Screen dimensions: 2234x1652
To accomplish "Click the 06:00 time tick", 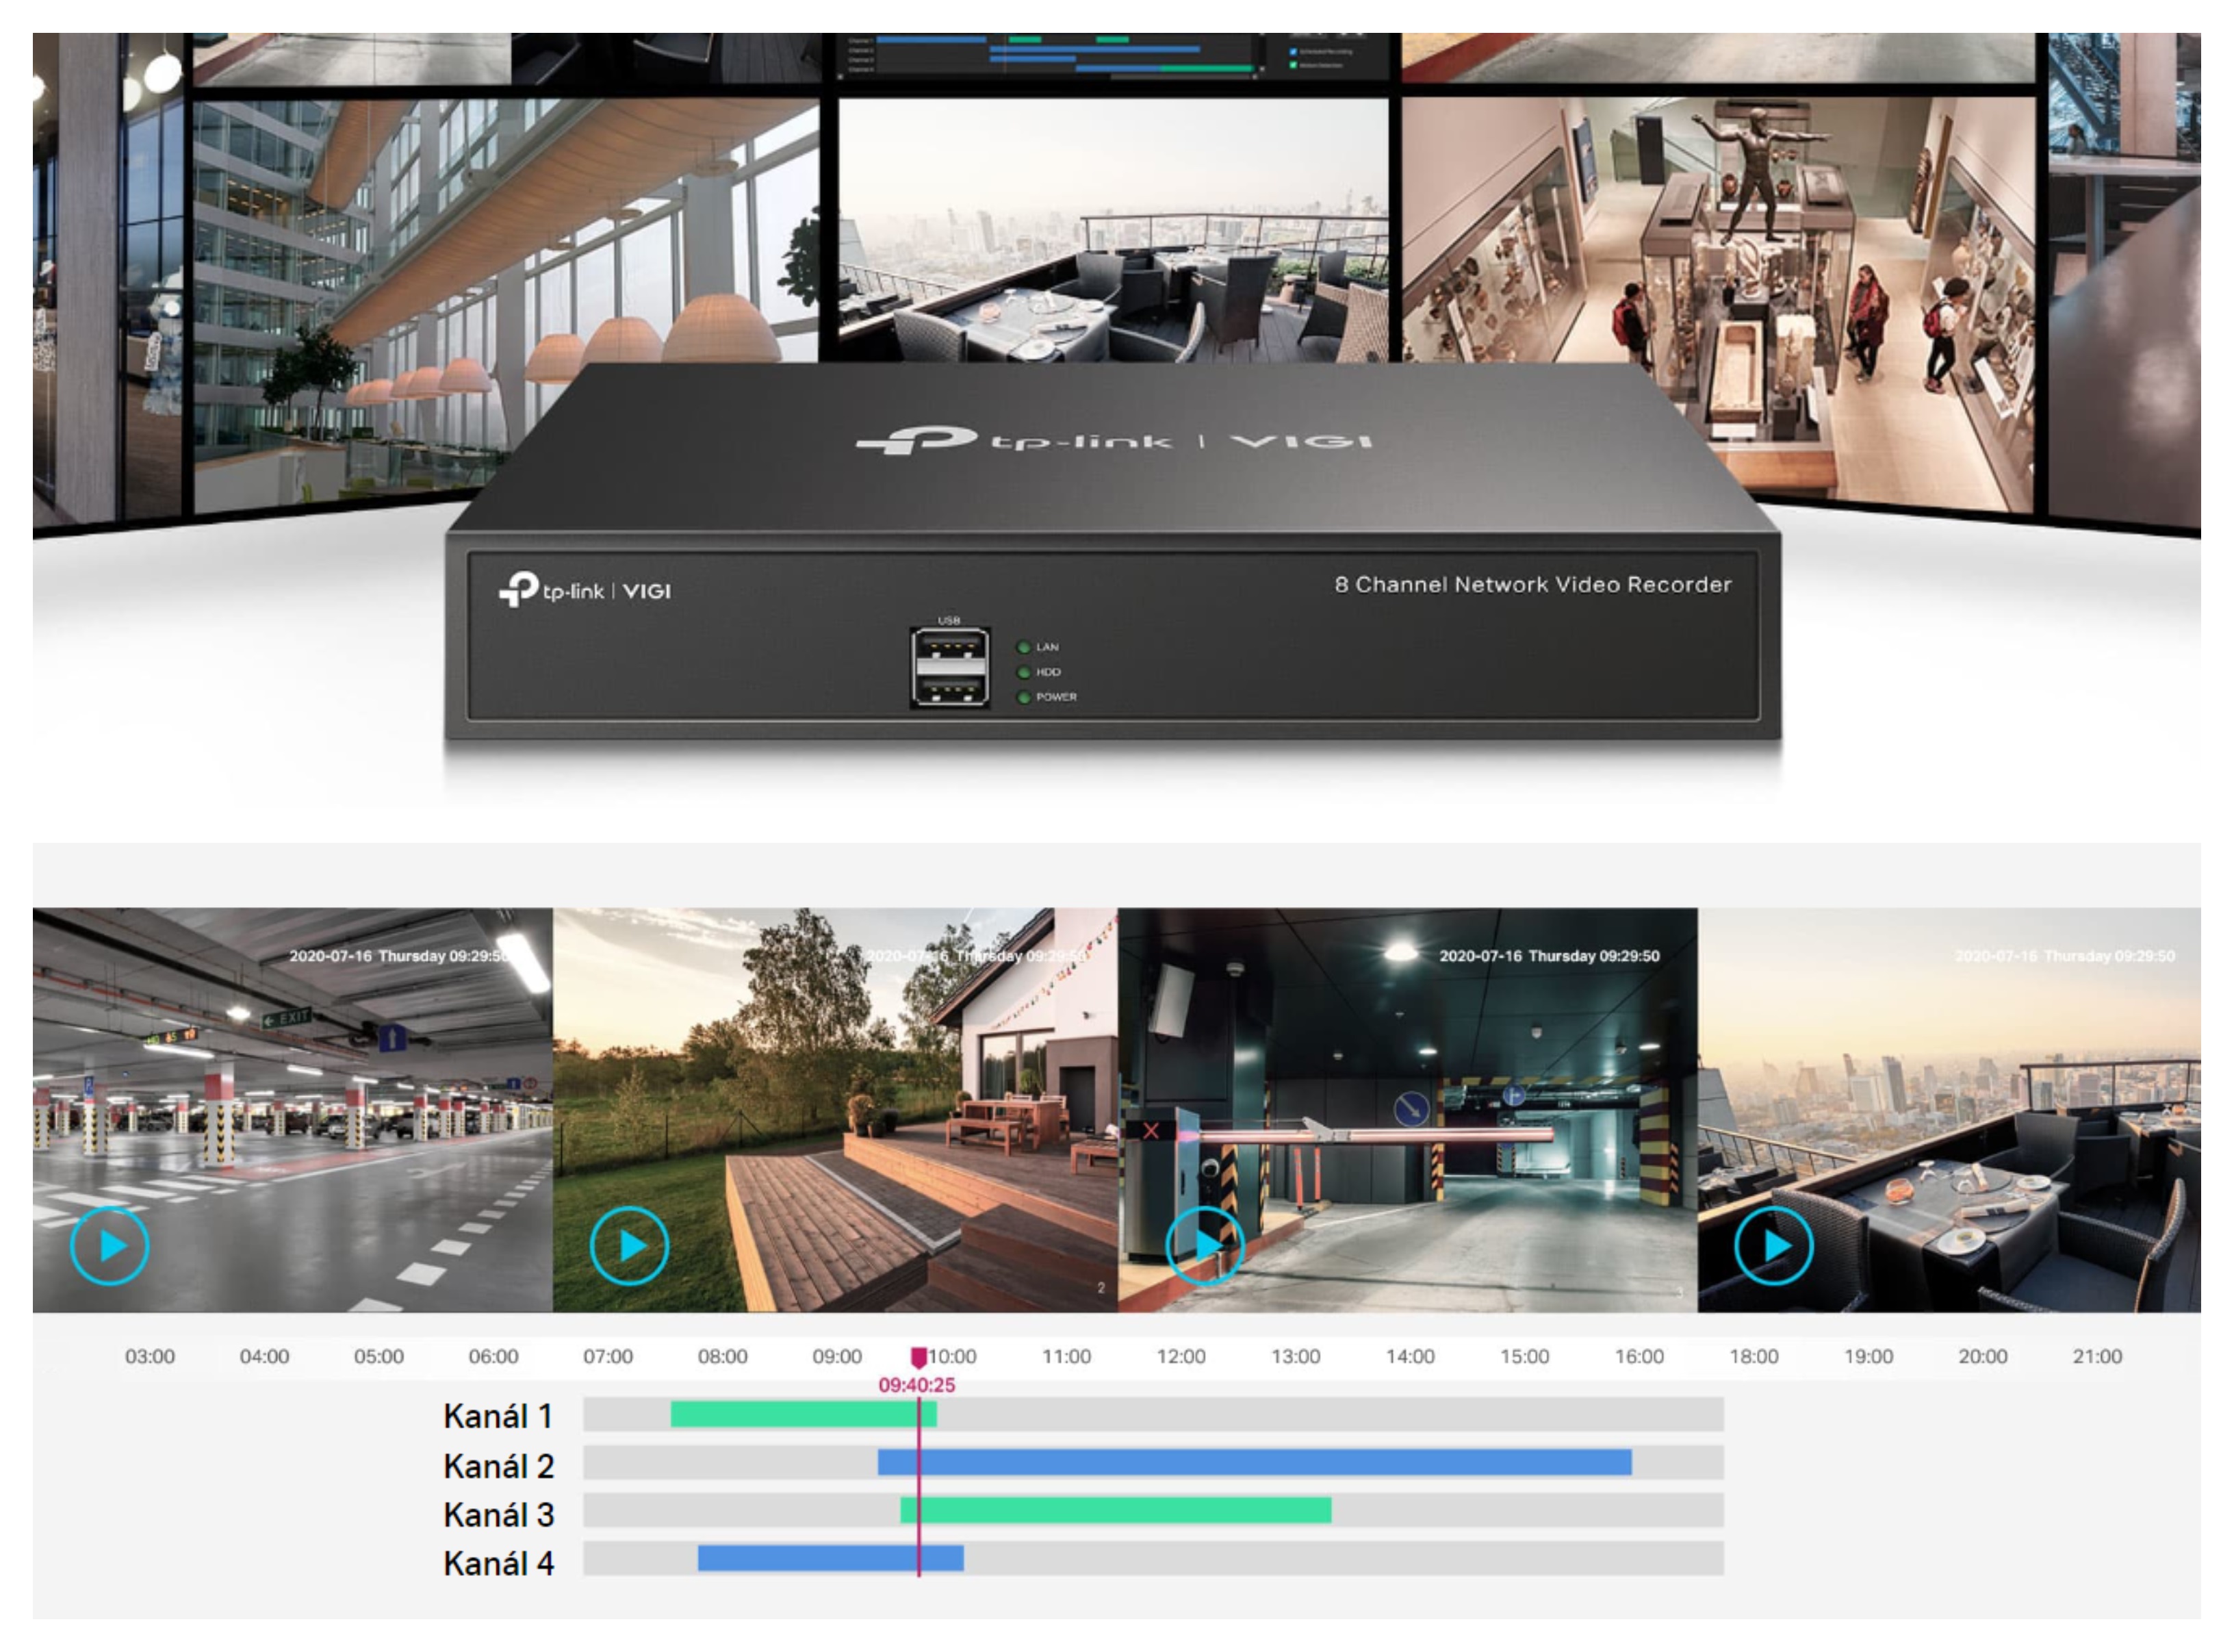I will point(493,1356).
